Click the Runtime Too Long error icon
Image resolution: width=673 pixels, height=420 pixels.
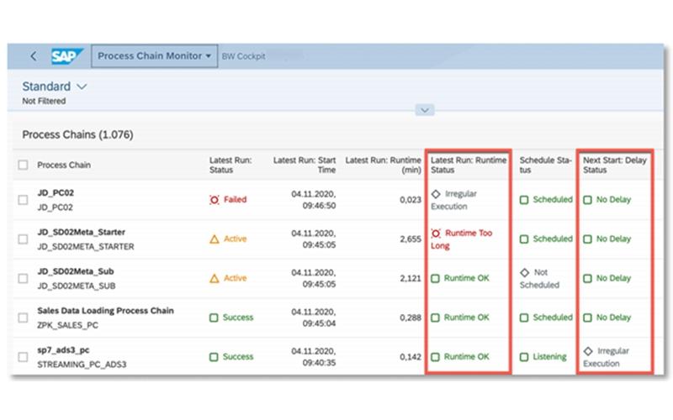coord(436,234)
